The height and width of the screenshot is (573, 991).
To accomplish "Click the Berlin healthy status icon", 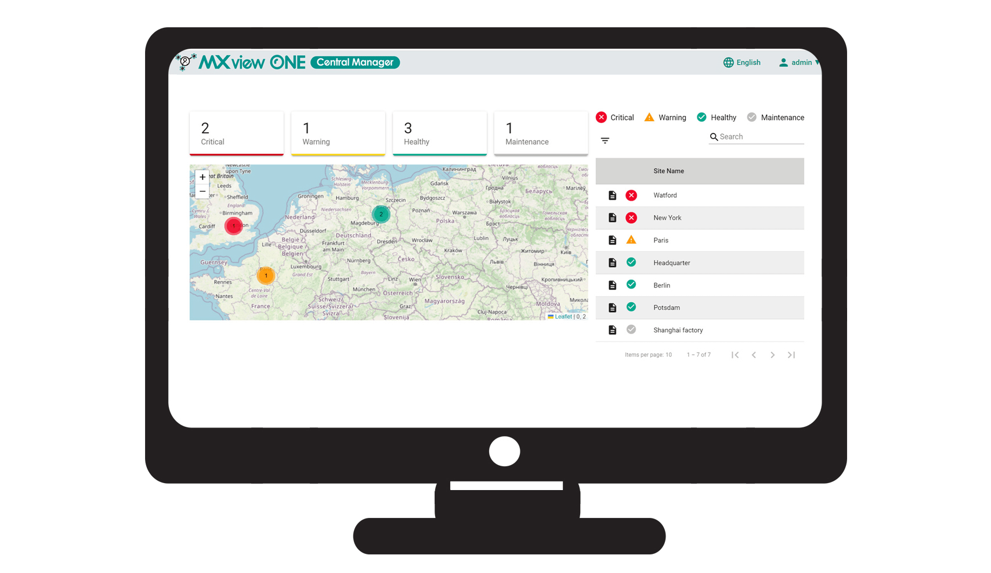I will click(x=631, y=284).
